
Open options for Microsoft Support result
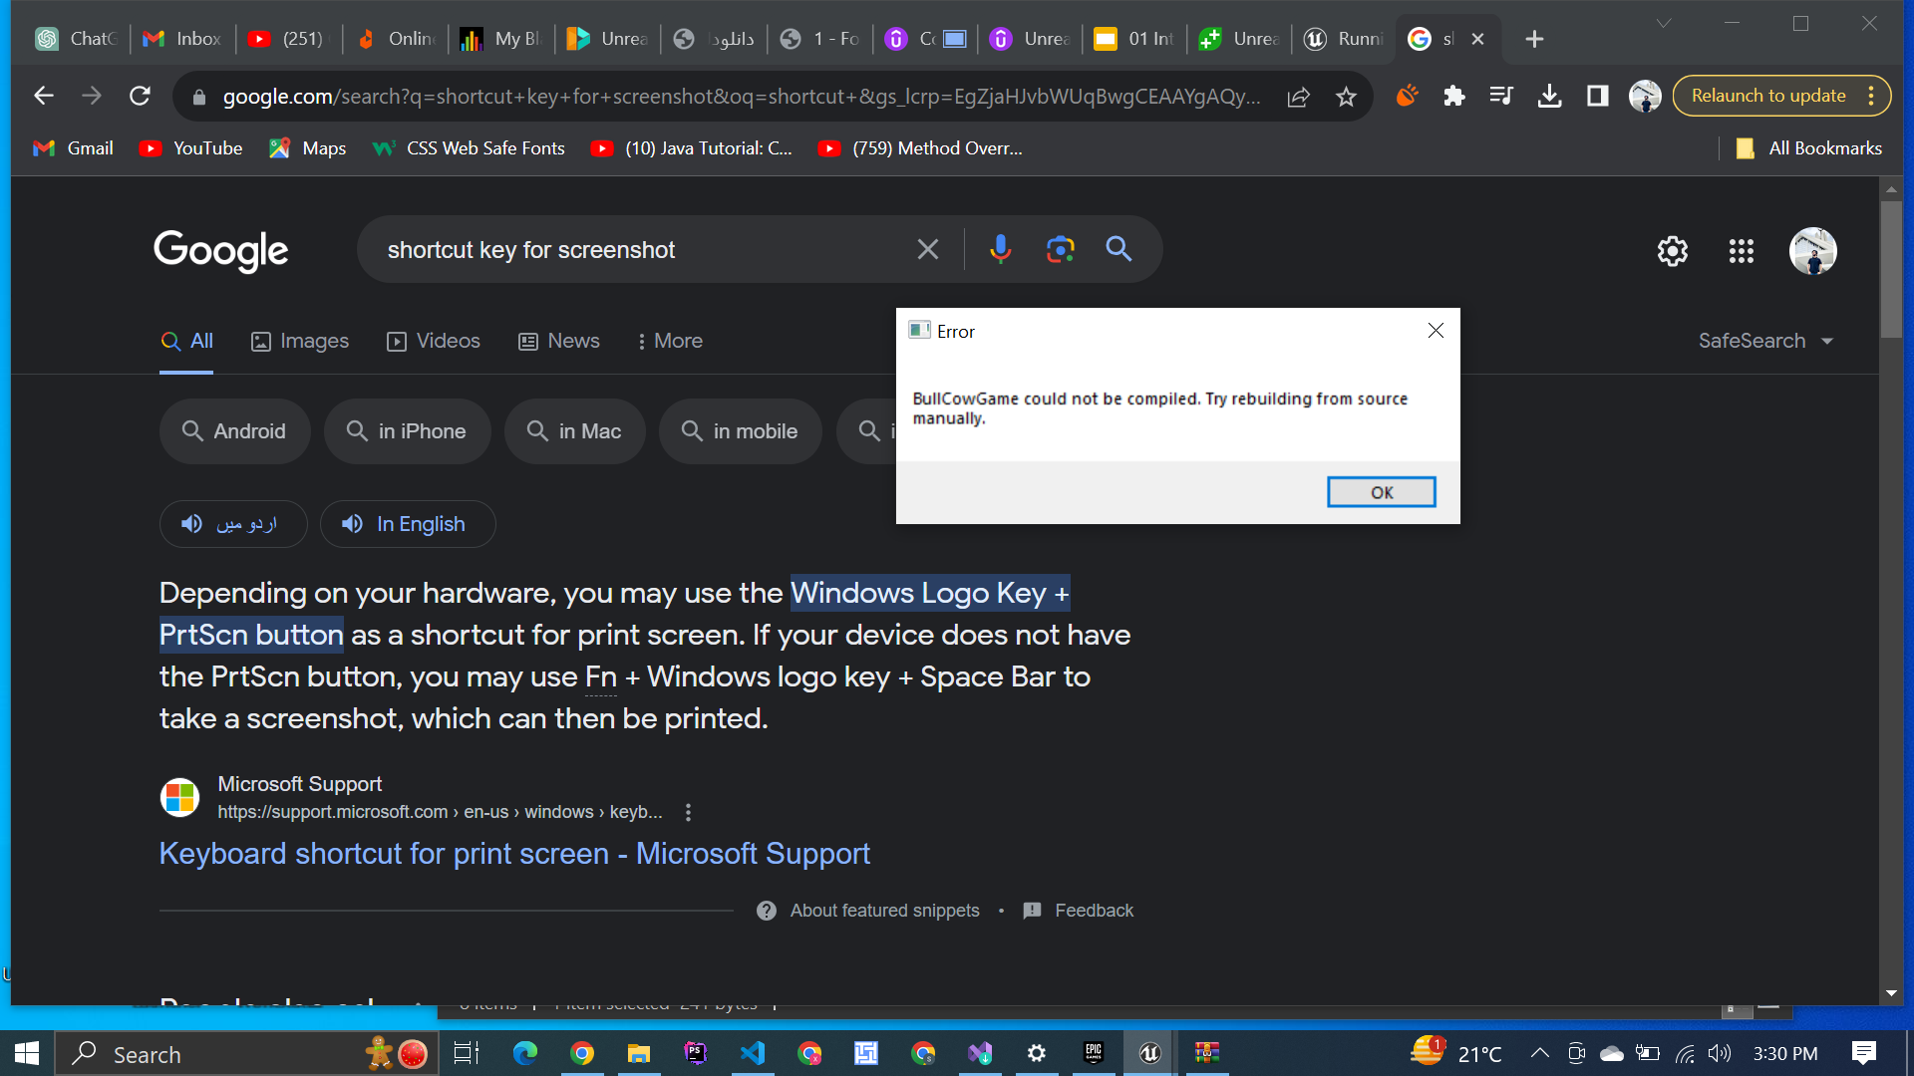688,812
